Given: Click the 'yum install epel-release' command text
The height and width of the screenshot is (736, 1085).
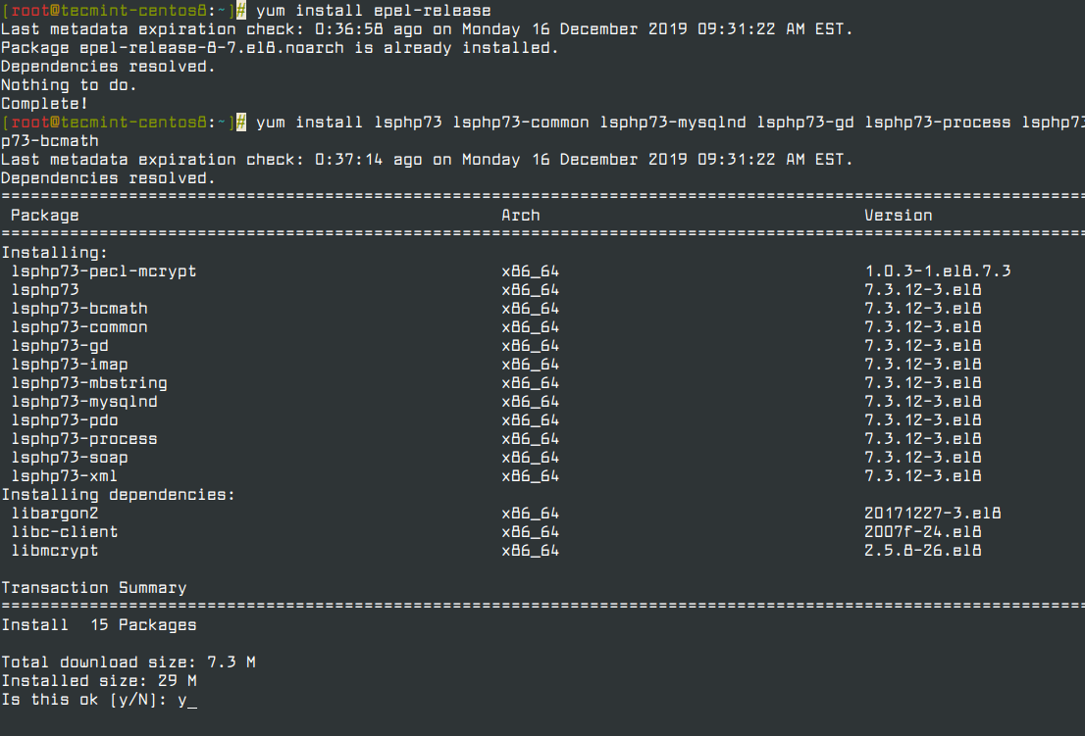Looking at the screenshot, I should [373, 11].
